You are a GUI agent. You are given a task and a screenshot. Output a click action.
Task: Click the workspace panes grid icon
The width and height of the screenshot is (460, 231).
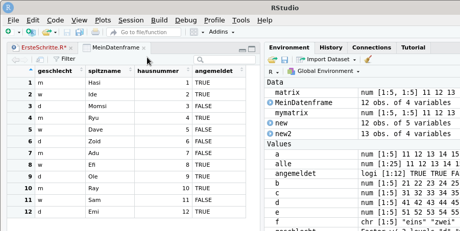click(x=193, y=32)
